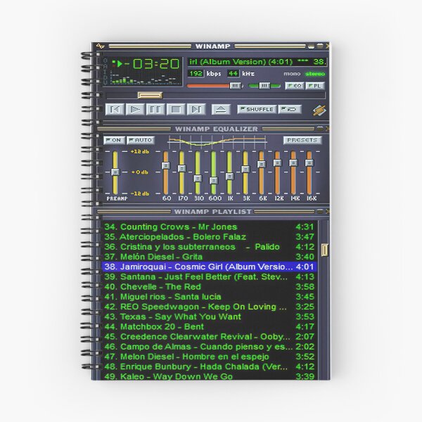Pause the current song
Screen dimensions: 422x422
point(155,109)
